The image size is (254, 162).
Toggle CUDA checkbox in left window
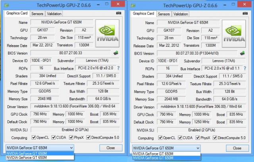pos(54,137)
